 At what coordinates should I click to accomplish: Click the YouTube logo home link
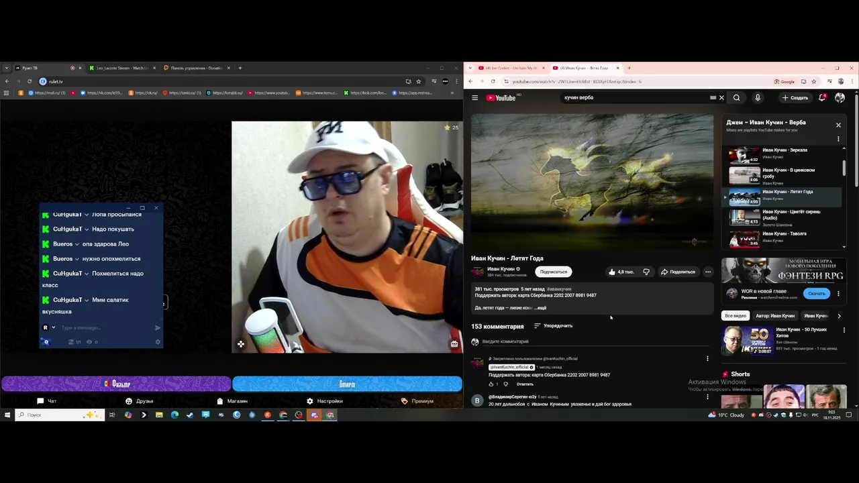[x=501, y=98]
